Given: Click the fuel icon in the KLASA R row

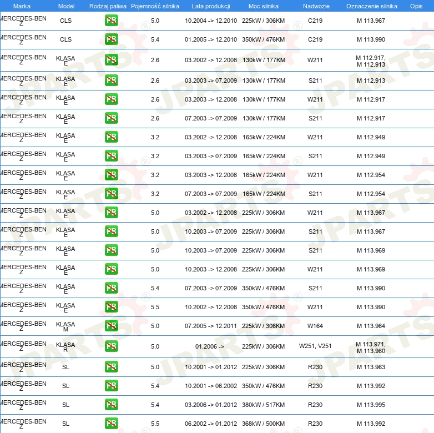Looking at the screenshot, I should pyautogui.click(x=111, y=346).
